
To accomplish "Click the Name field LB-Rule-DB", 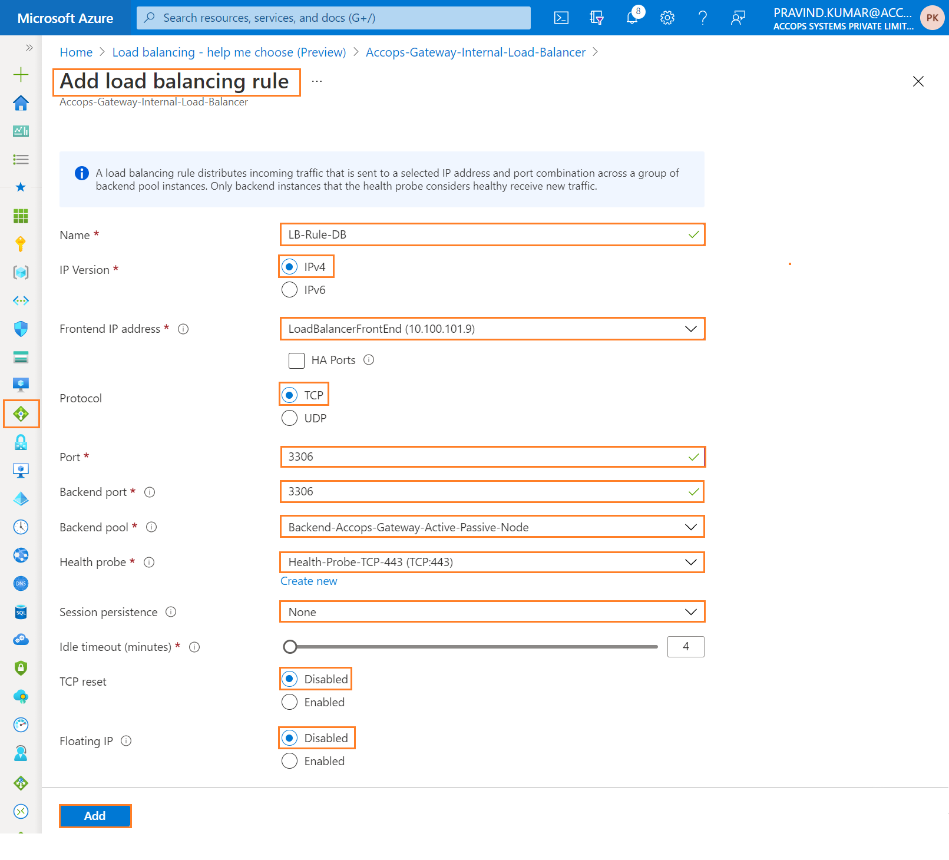I will pyautogui.click(x=492, y=234).
